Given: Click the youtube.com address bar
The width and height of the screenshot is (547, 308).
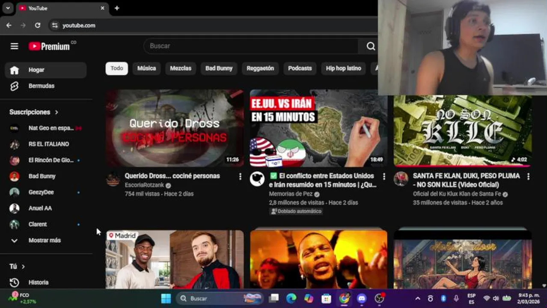Looking at the screenshot, I should click(x=79, y=26).
